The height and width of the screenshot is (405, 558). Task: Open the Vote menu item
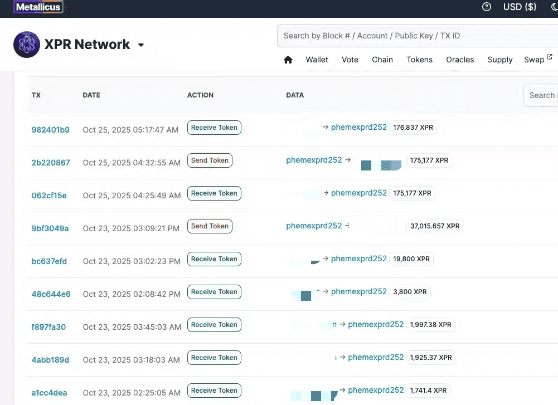pos(350,60)
